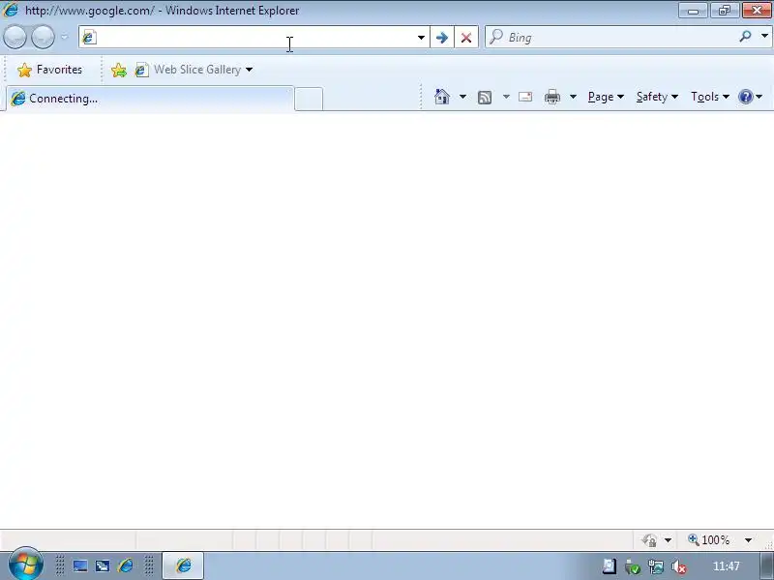This screenshot has width=774, height=580.
Task: Click the Read Mail icon
Action: [x=525, y=97]
